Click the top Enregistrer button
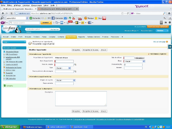The image size is (172, 129). tap(76, 50)
